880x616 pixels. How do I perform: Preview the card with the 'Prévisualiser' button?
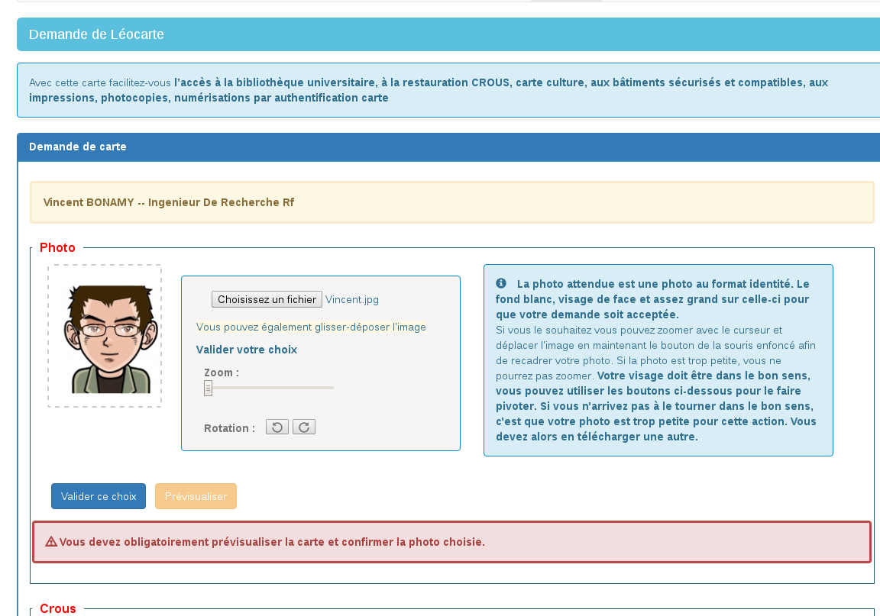pos(196,496)
